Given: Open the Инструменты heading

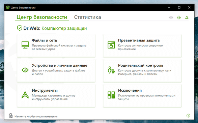Looking at the screenshot, I should [x=45, y=90].
